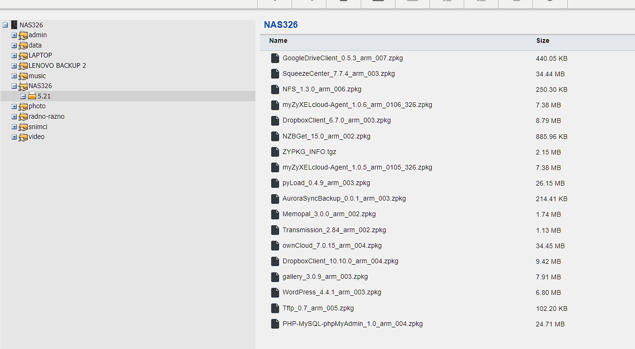Click the file icon for Tftp_0.7_arm_005.zpkg
Image resolution: width=635 pixels, height=349 pixels.
pyautogui.click(x=275, y=308)
